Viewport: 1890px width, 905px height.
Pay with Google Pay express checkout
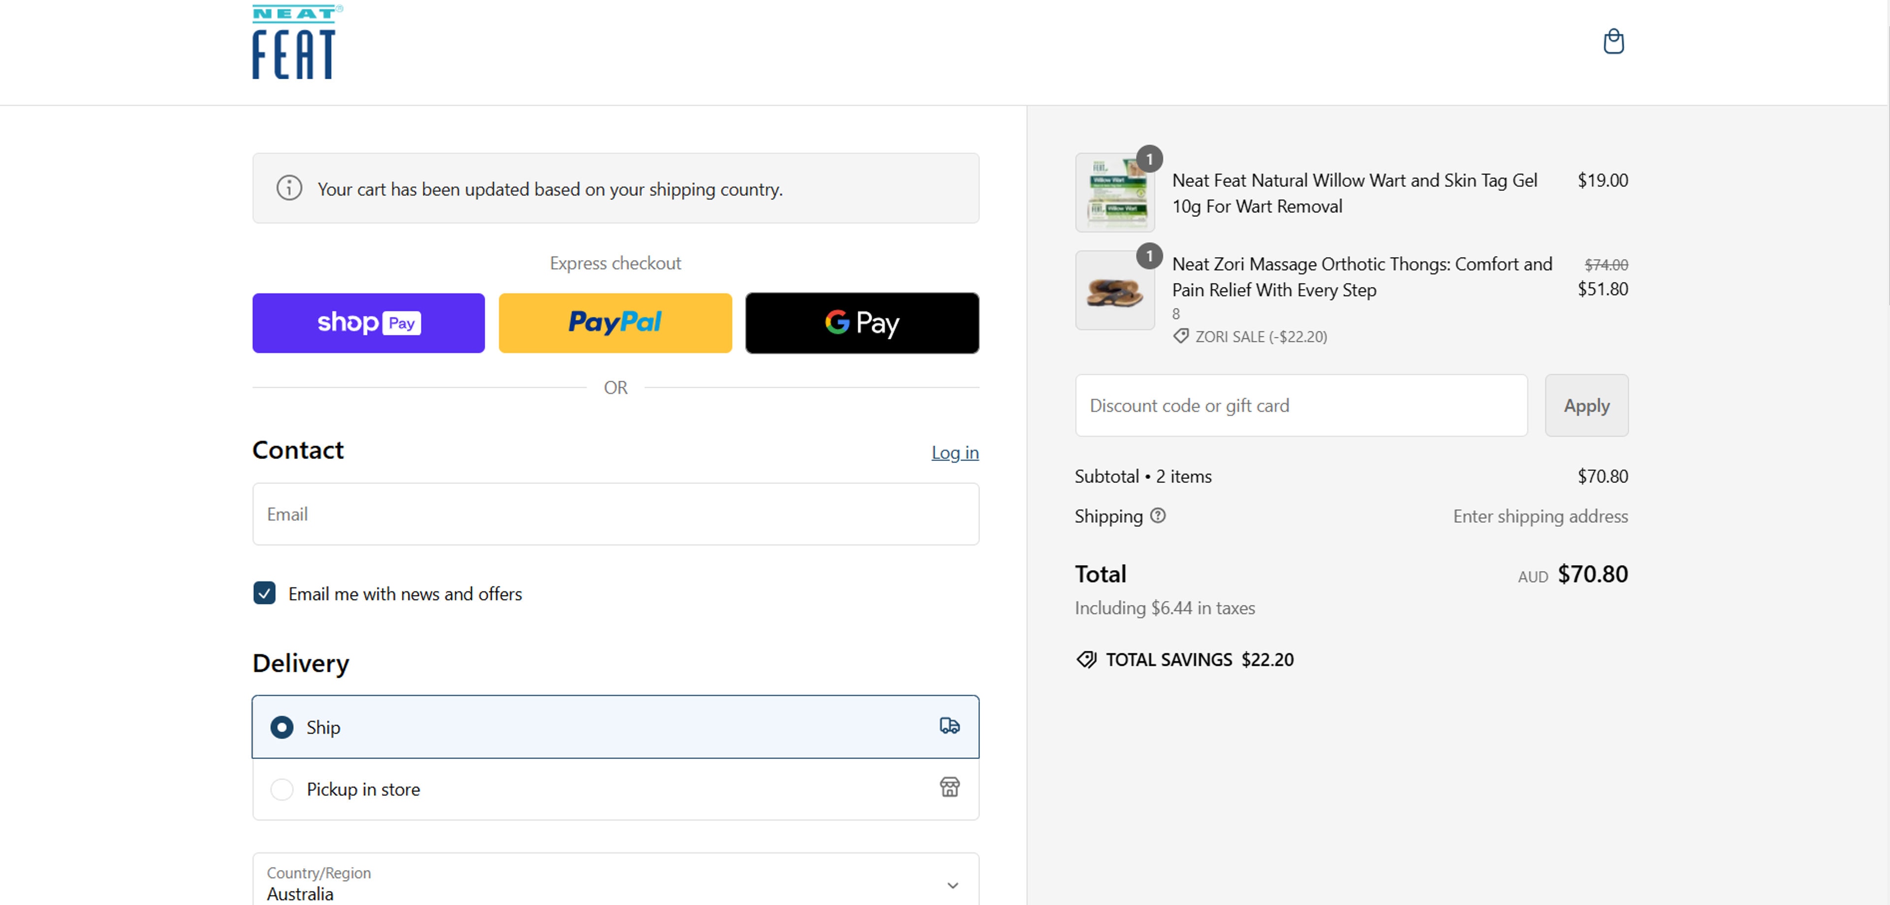tap(862, 324)
